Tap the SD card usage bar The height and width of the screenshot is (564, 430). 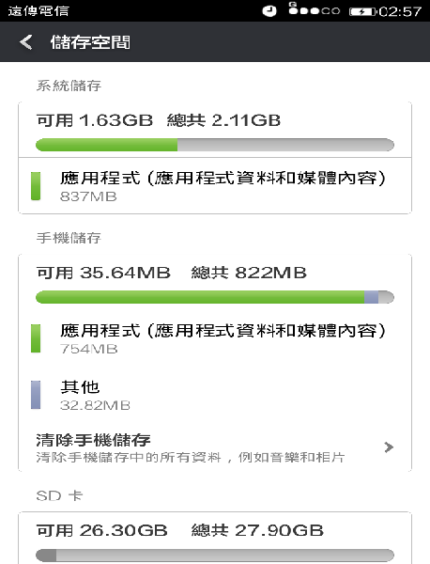(x=215, y=556)
